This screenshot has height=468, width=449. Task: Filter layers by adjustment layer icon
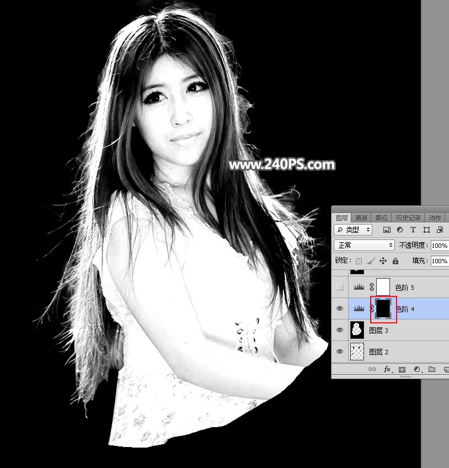pos(400,230)
